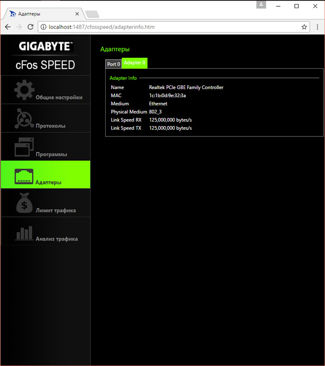Switch to the Port 0 tab
Screen dimensions: 325x366
click(114, 64)
